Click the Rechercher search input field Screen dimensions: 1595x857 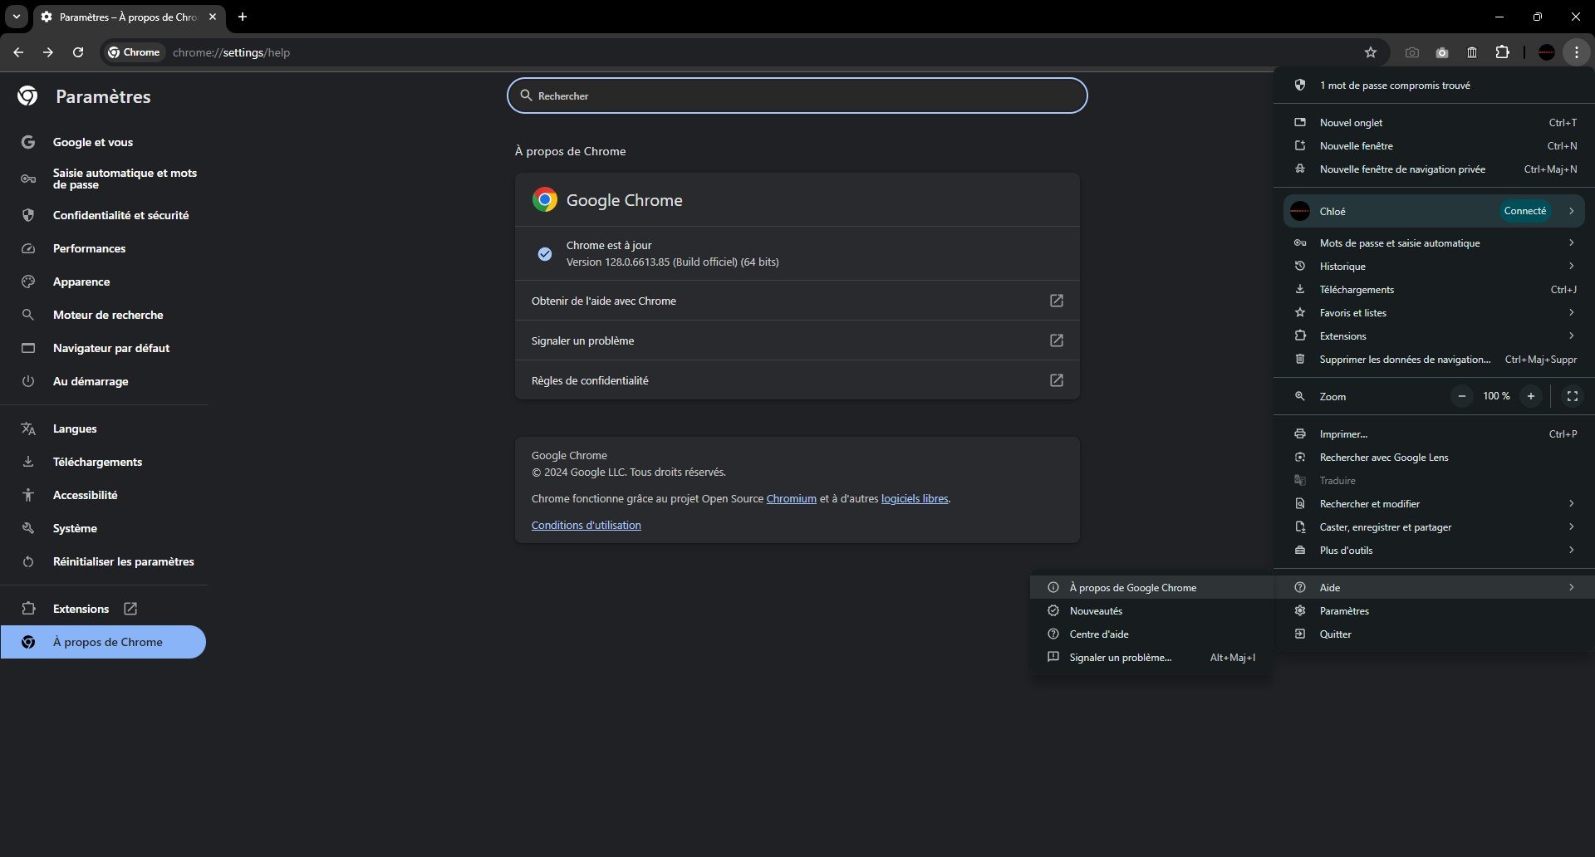click(x=796, y=95)
